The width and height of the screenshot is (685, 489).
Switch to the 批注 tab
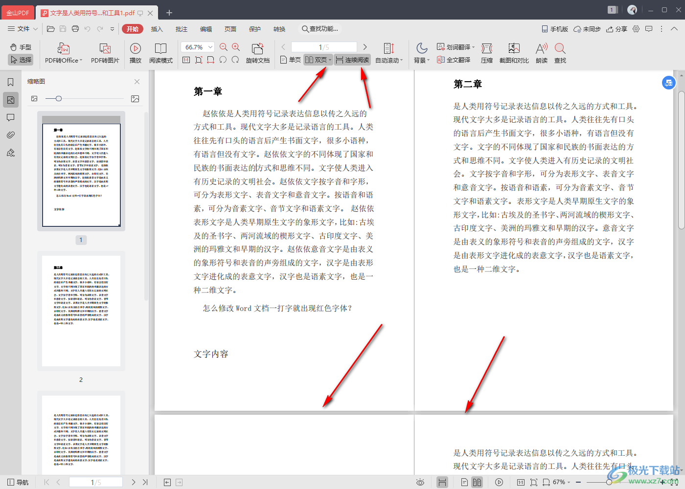[182, 29]
